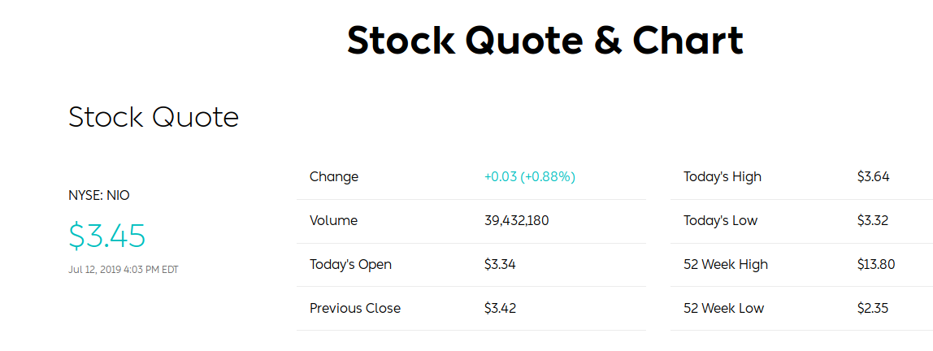Select the $3.34 opening price value

[x=500, y=265]
